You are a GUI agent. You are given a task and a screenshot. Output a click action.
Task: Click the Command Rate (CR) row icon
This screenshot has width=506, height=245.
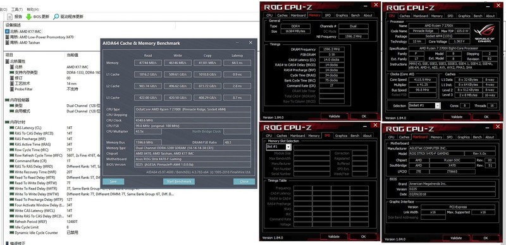pos(12,161)
